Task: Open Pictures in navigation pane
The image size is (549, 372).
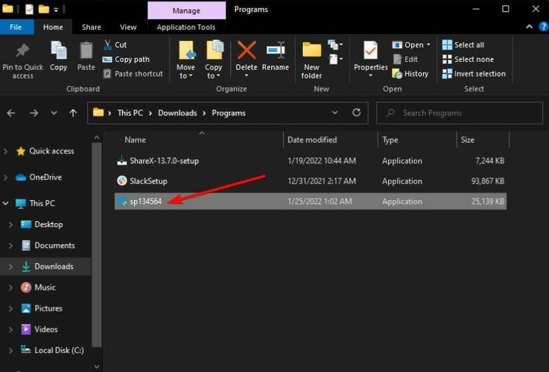Action: tap(48, 308)
